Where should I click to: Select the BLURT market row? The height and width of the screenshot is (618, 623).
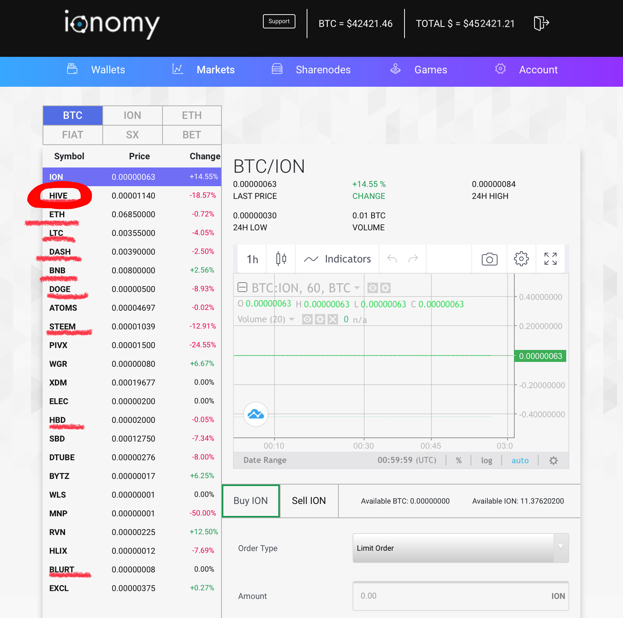132,569
